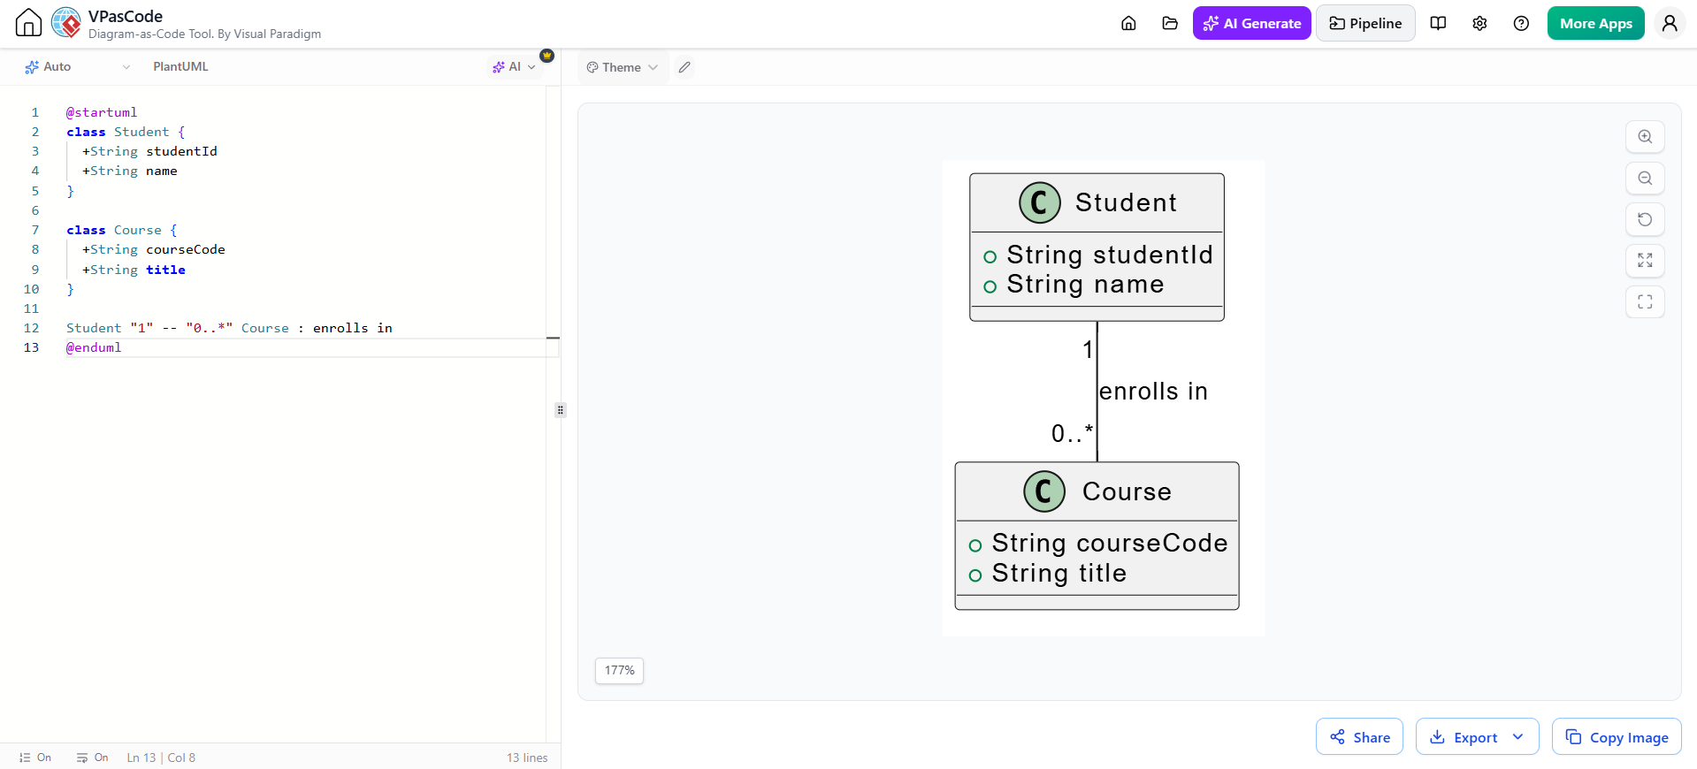Screen dimensions: 1697x769
Task: Enter fullscreen preview mode
Action: tap(1645, 302)
